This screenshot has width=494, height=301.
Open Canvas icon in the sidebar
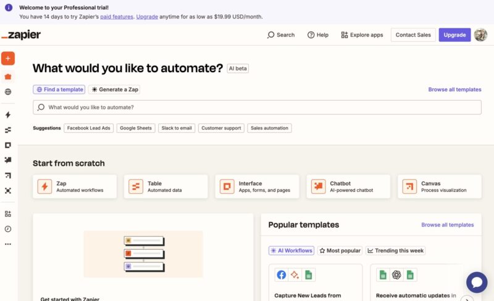point(8,175)
